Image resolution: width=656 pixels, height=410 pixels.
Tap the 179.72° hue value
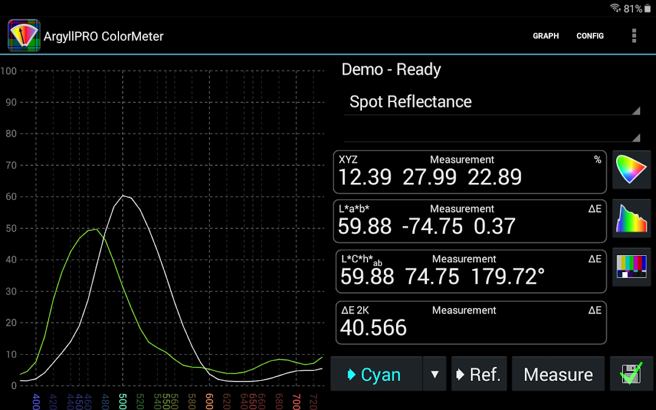point(507,276)
